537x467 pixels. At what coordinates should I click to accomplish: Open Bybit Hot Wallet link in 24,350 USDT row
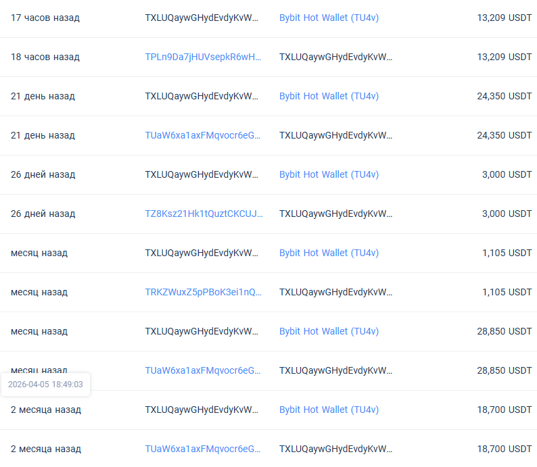point(329,96)
